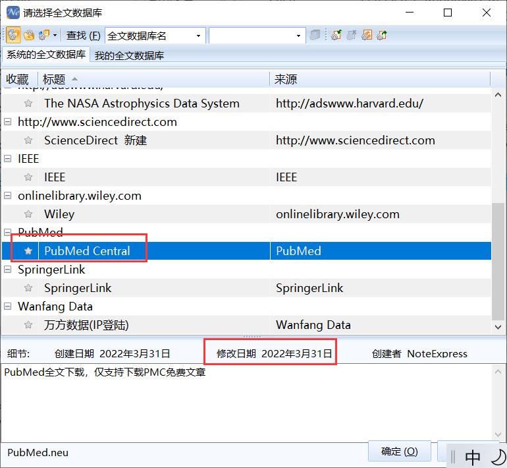
Task: Collapse the onlinelibrary.wiley.com group
Action: coord(7,196)
